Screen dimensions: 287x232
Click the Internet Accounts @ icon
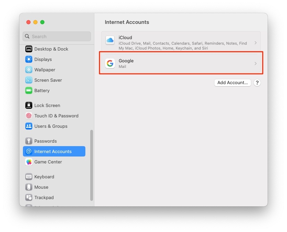pyautogui.click(x=29, y=151)
